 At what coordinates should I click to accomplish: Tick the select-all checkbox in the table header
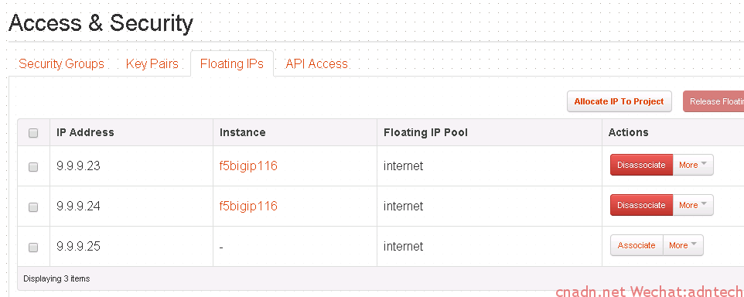33,133
